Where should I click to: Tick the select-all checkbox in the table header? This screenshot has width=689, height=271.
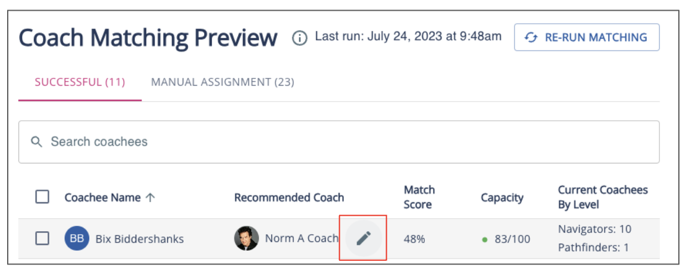42,197
